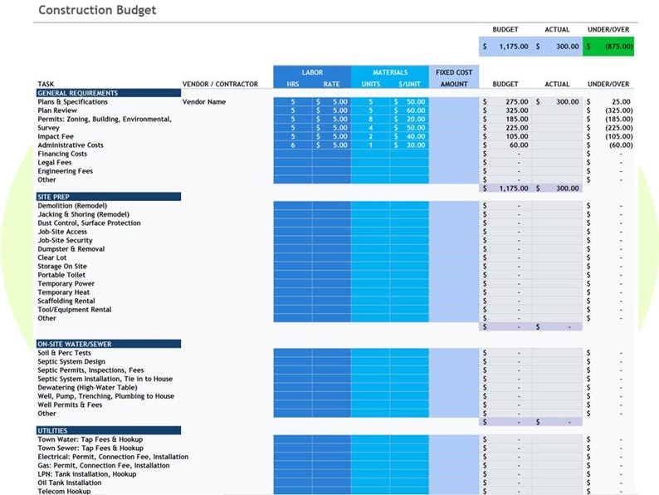Select the SITE PREP section header
Viewport: 659px width, 495px height.
tap(109, 197)
